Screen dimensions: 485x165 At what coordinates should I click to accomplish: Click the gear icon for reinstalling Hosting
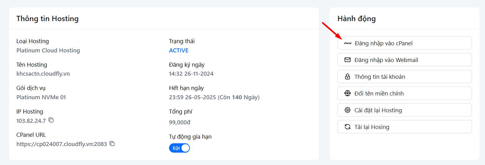(347, 110)
